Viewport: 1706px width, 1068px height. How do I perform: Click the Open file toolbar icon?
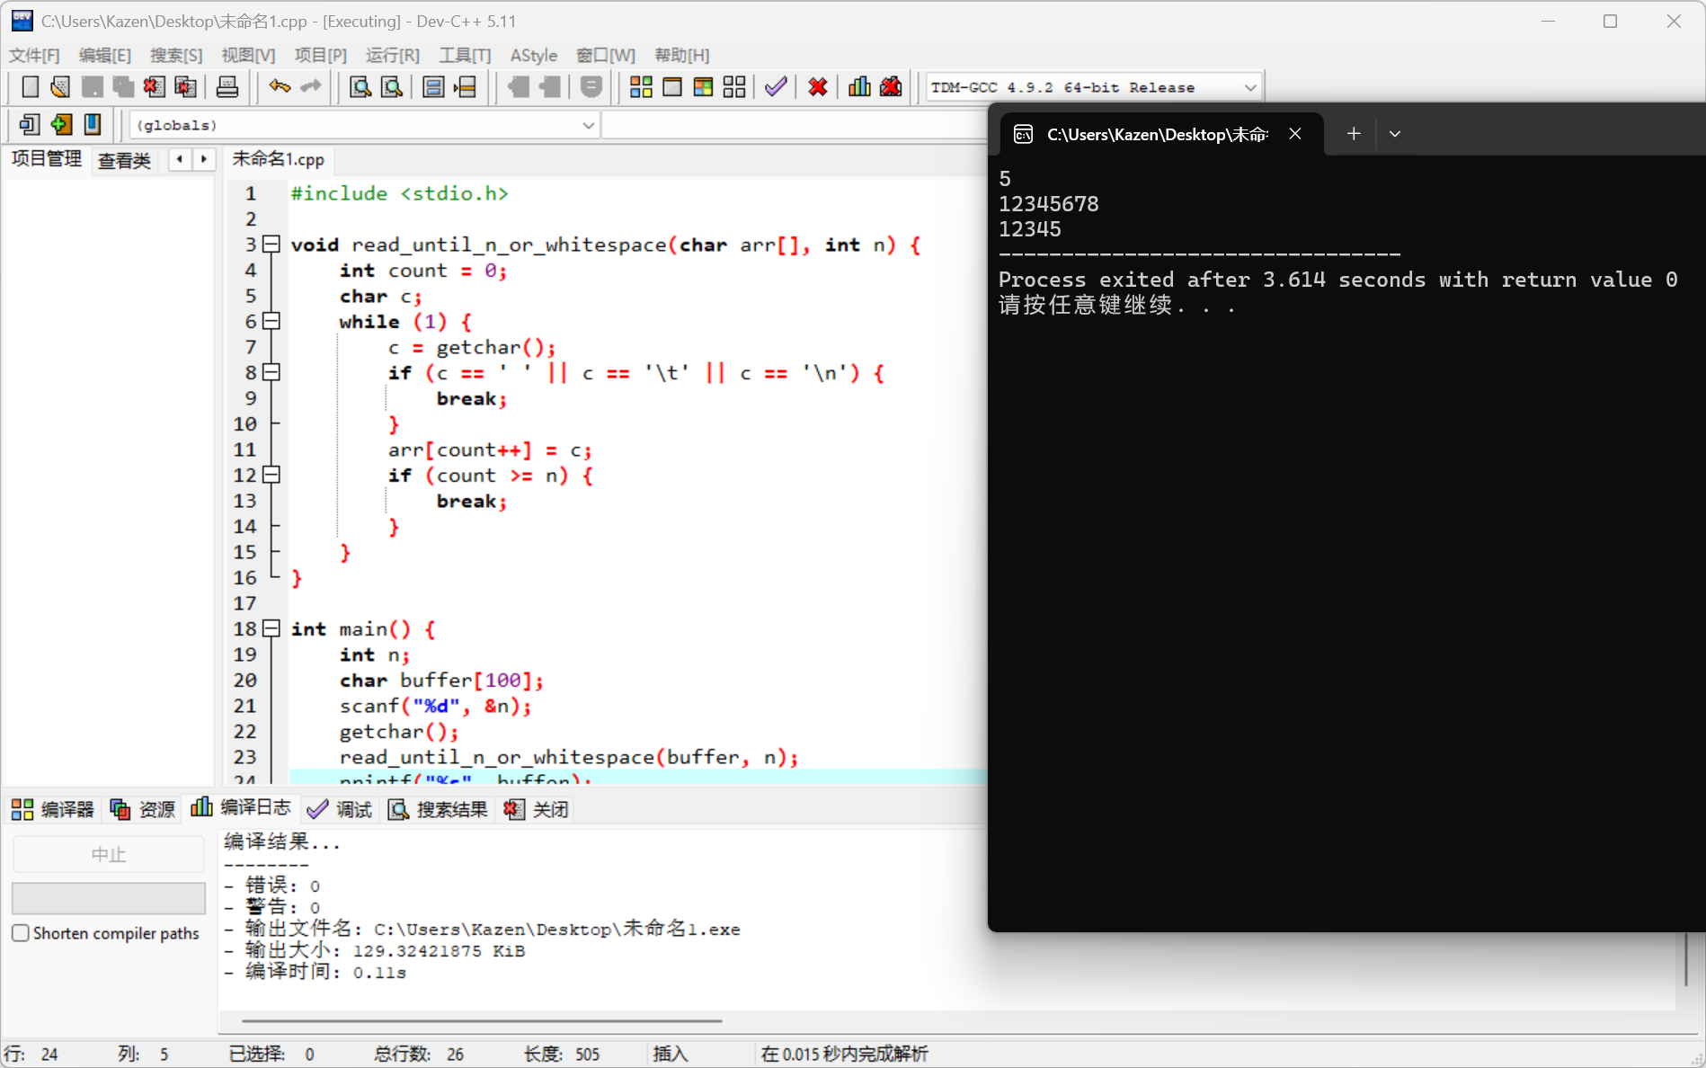tap(60, 87)
